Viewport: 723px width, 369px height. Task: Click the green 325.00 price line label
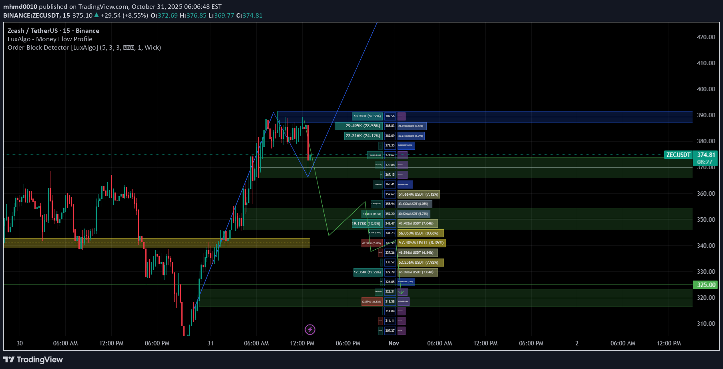click(705, 285)
